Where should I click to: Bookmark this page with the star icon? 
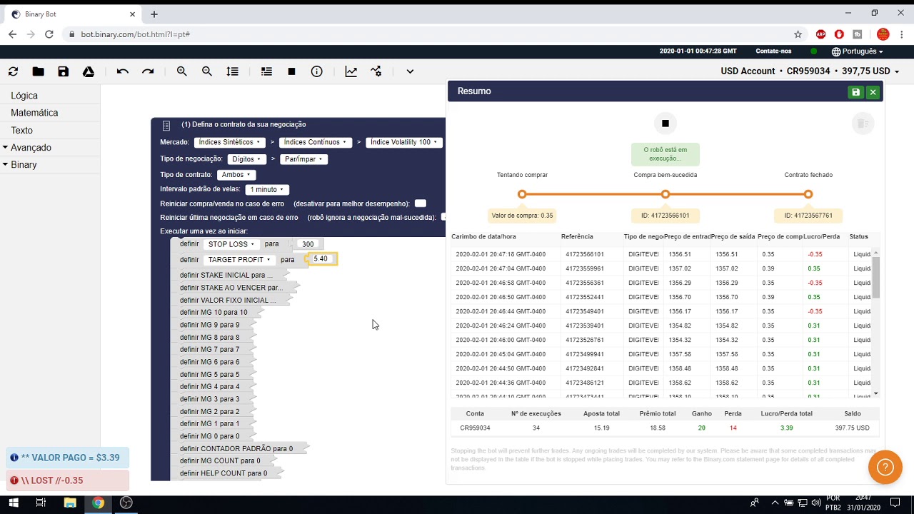(x=798, y=34)
